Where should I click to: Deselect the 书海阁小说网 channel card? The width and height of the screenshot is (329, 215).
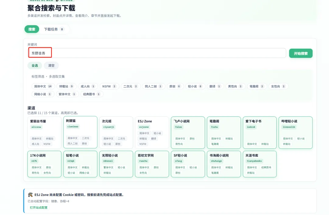(x=224, y=164)
